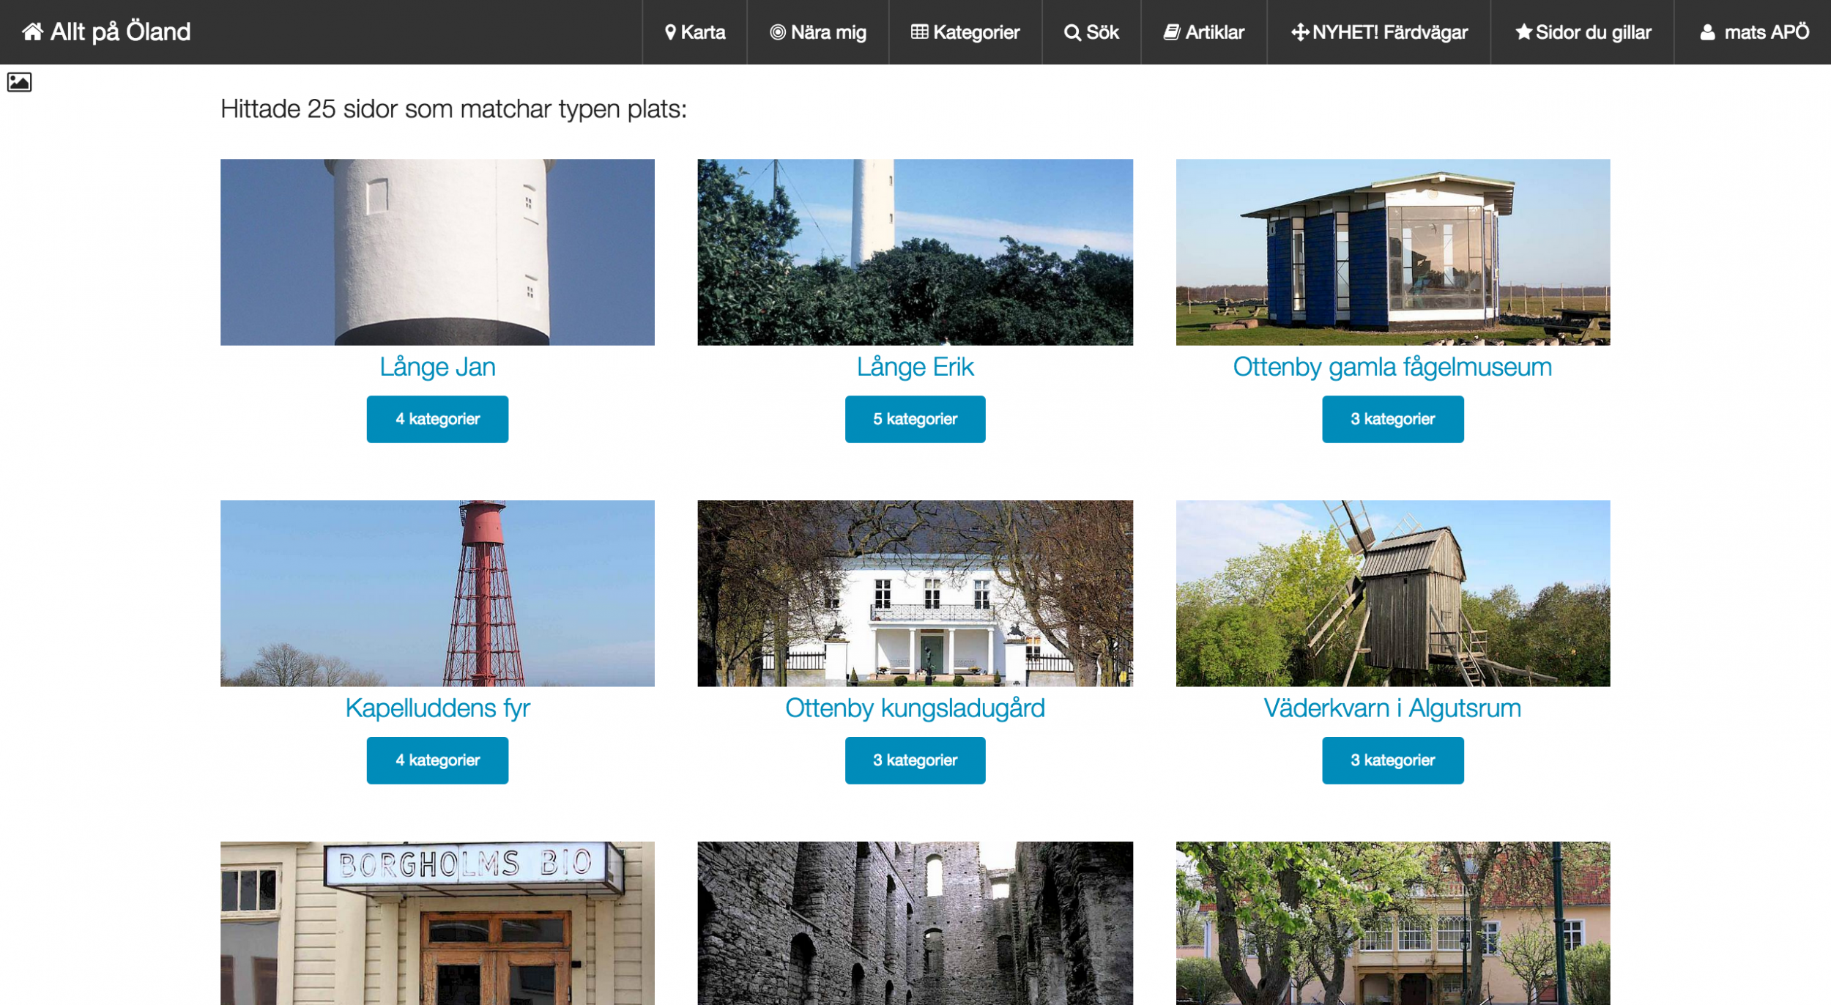Expand Ottenby gamla fågelmuseum's 3 kategorier
This screenshot has height=1005, width=1831.
pyautogui.click(x=1392, y=419)
